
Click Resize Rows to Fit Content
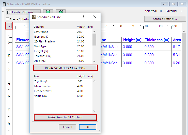pos(65,117)
